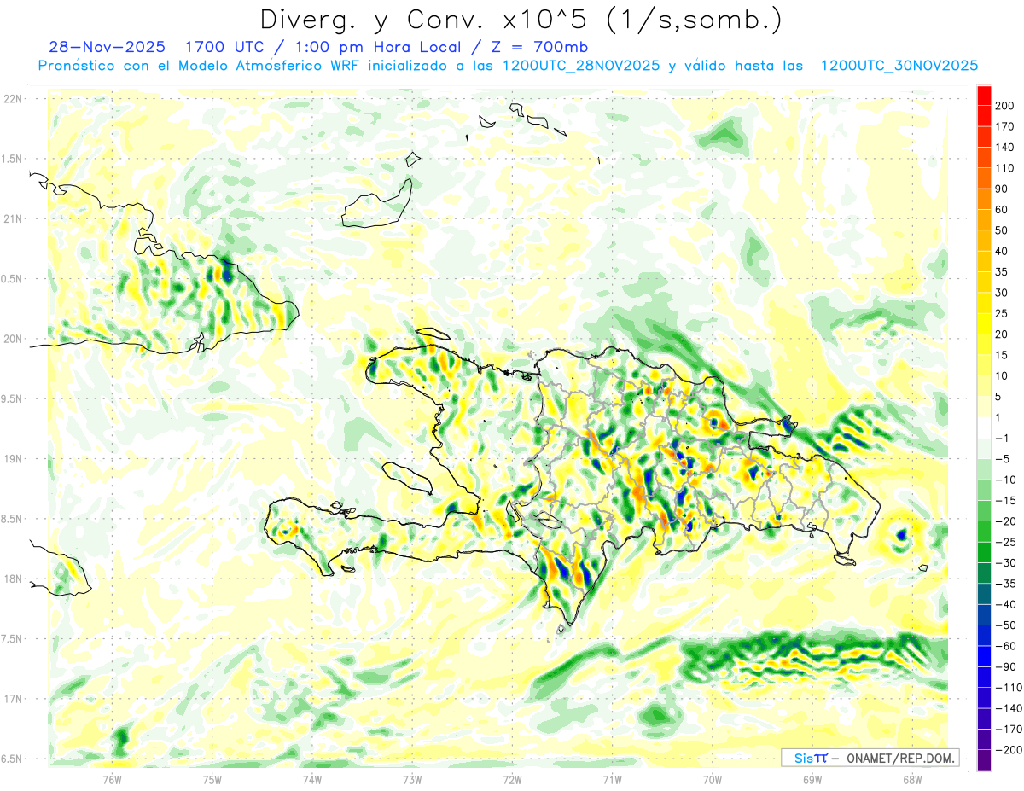Click the initialization stamp "1200UTC_28NOV2025"

(581, 65)
